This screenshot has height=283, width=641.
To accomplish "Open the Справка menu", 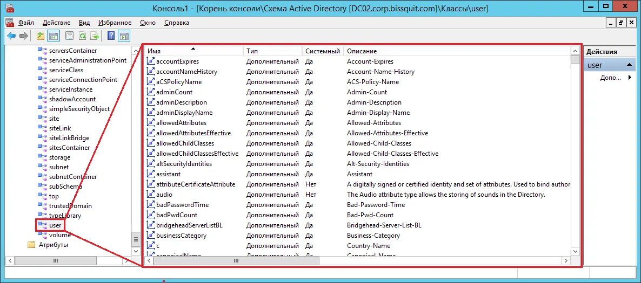I will click(x=177, y=23).
